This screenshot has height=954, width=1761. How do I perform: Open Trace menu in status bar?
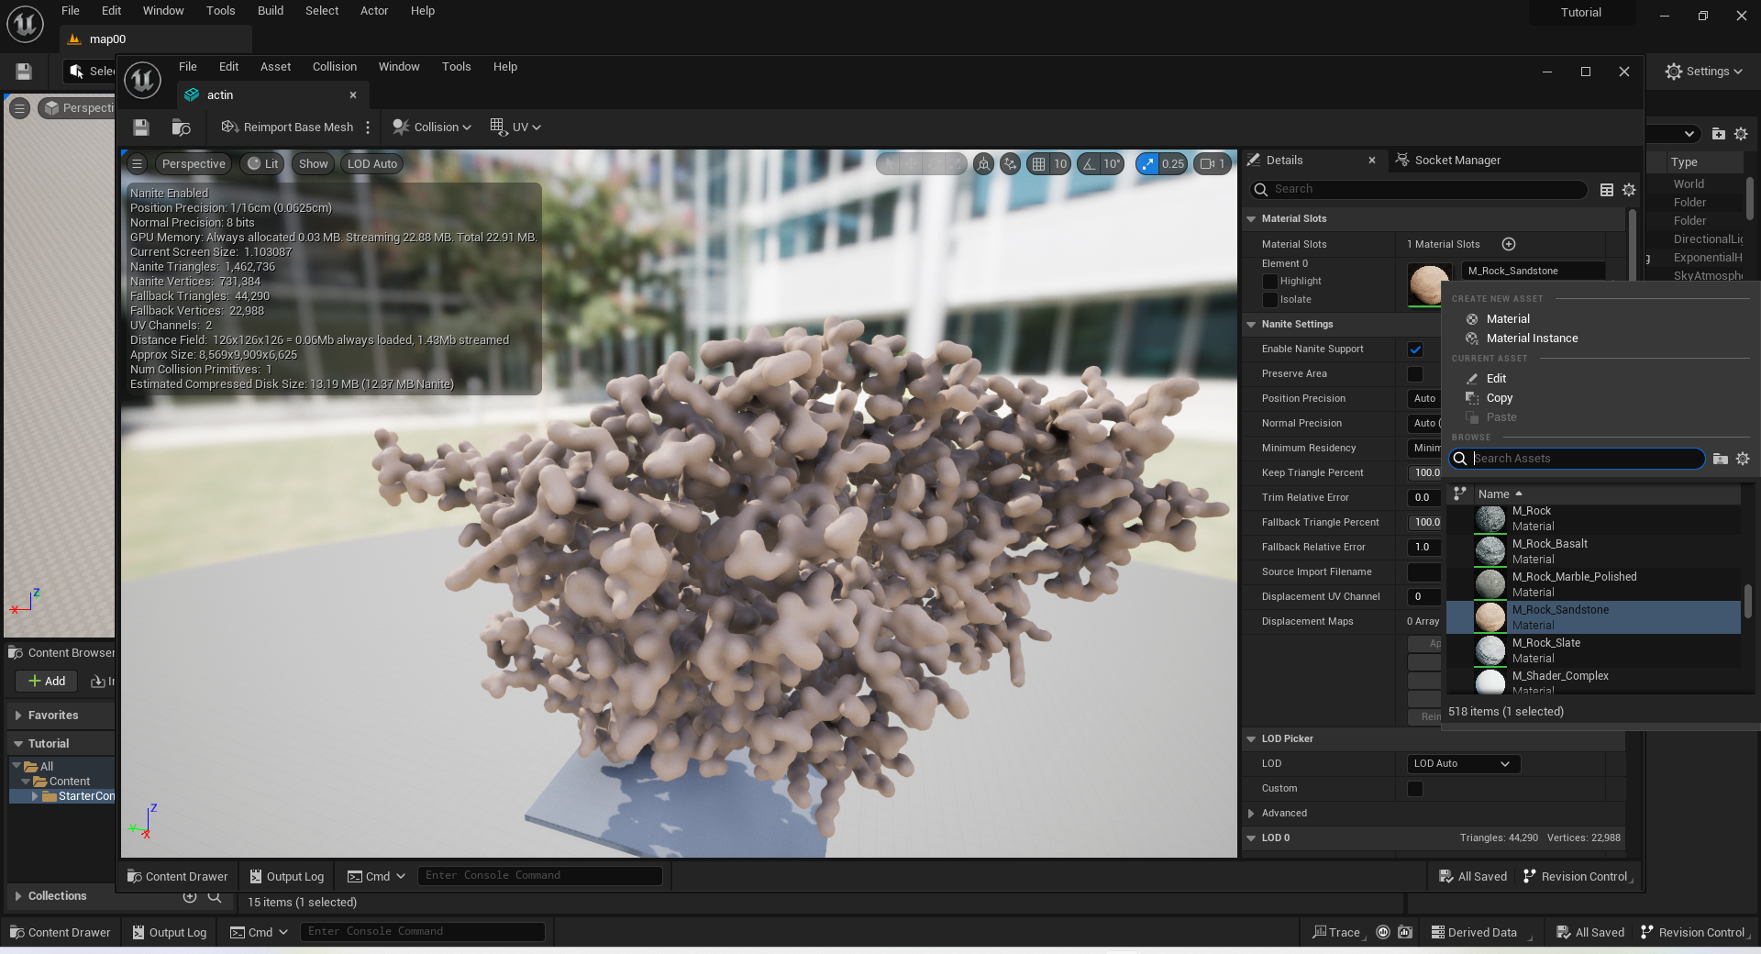tap(1338, 933)
